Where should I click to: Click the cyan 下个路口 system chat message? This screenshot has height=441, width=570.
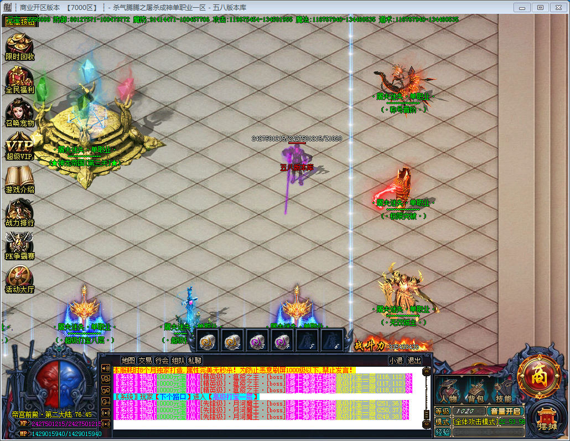tap(186, 397)
